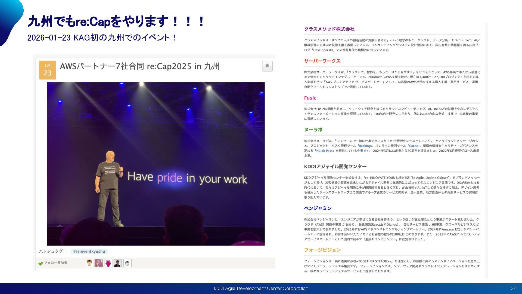Click the サーバーワークス heading

322,61
